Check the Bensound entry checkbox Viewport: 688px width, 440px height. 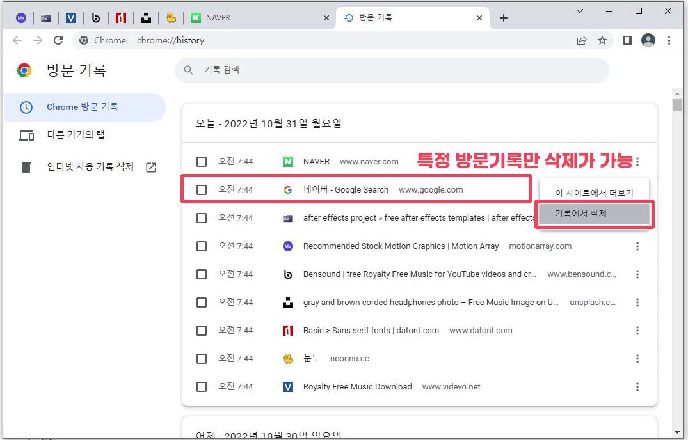coord(202,274)
